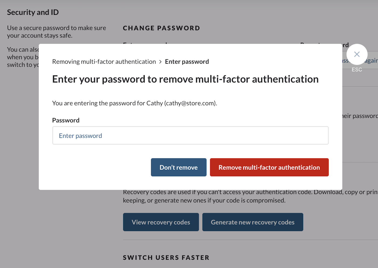Click the partially hidden repeat password field
Viewport: 378px width, 268px height.
[x=360, y=60]
